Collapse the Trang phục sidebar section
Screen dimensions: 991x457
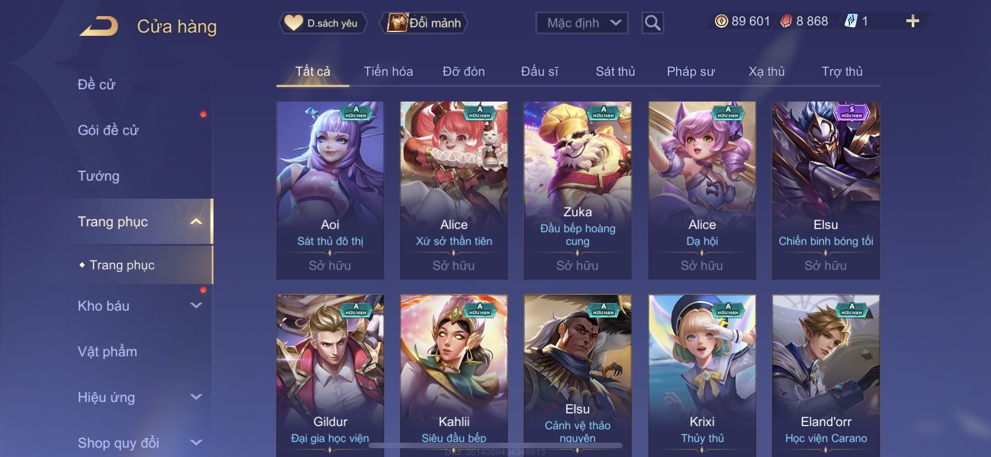point(196,222)
